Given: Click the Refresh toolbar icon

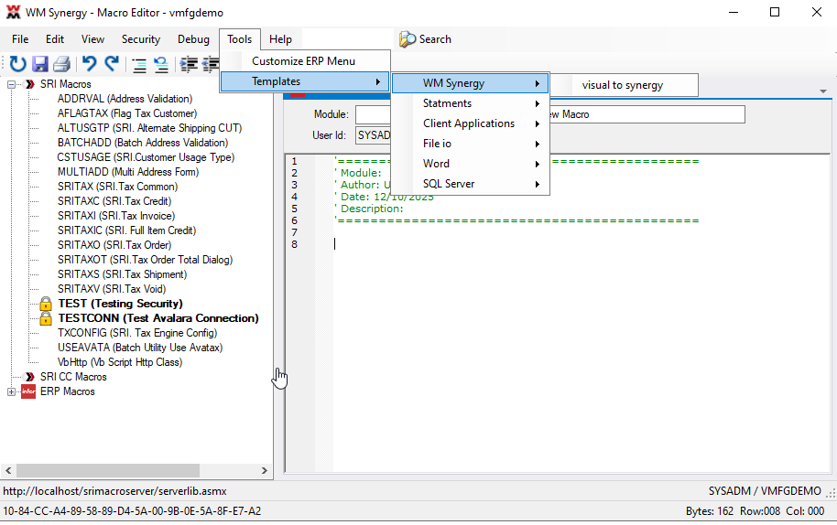Looking at the screenshot, I should click(17, 64).
